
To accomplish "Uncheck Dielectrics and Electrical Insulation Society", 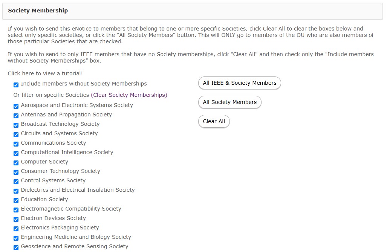I will pos(16,191).
